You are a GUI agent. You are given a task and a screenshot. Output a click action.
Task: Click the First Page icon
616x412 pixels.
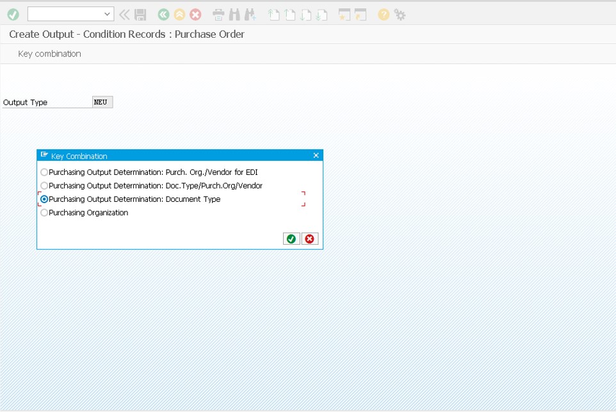pyautogui.click(x=274, y=15)
